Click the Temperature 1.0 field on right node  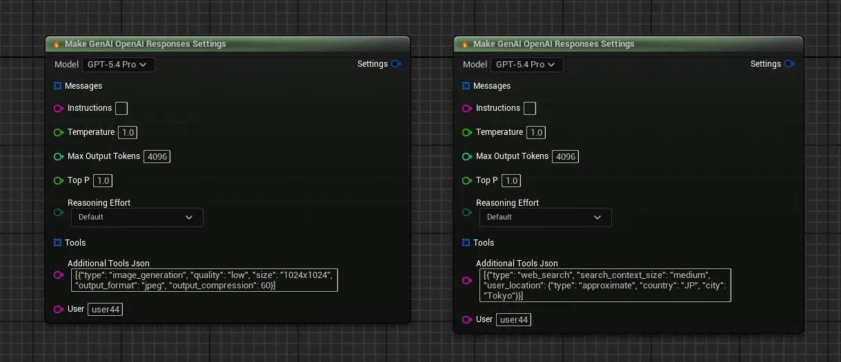coord(535,132)
